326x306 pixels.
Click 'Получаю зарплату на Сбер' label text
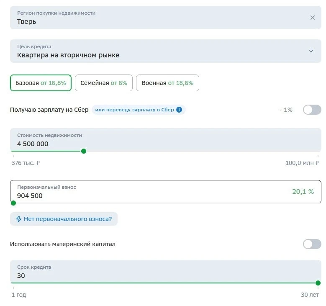click(49, 110)
